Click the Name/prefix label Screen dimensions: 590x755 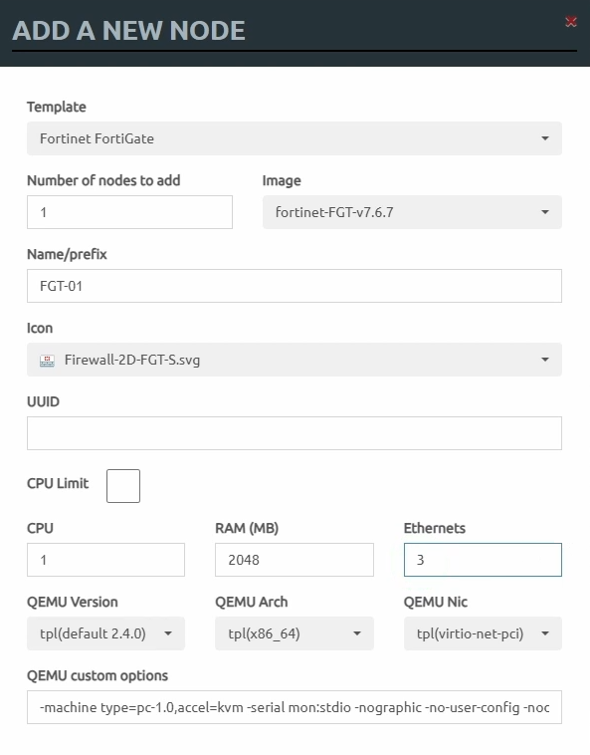(67, 254)
